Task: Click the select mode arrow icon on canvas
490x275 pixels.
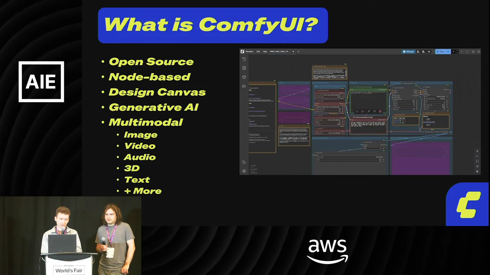Action: (x=477, y=166)
